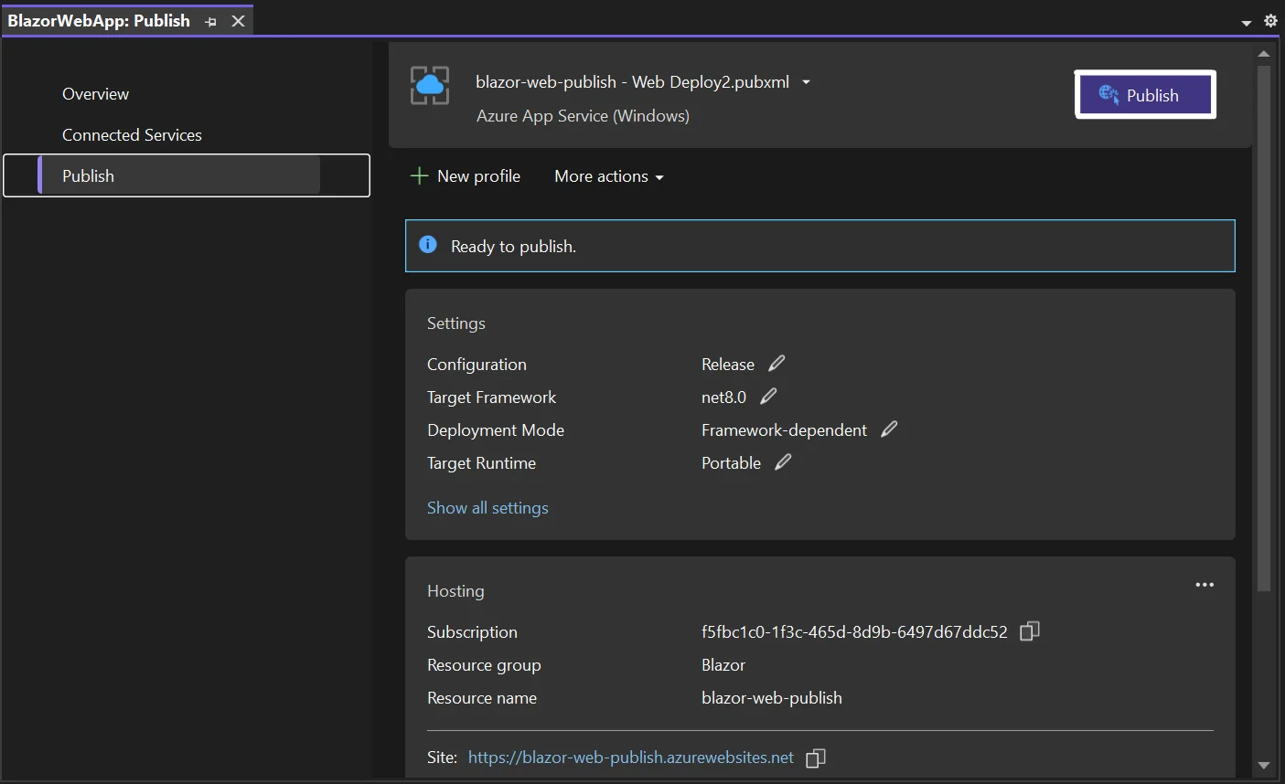The width and height of the screenshot is (1285, 784).
Task: Open the blazor-web-publish.azurewebsites.net site link
Action: coord(630,758)
